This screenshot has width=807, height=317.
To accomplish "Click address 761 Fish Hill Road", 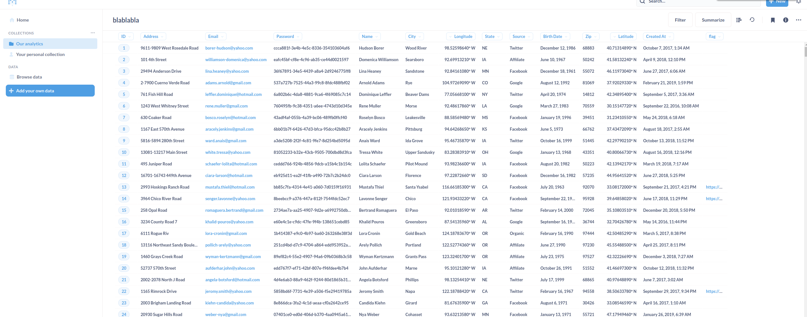I will [x=157, y=94].
